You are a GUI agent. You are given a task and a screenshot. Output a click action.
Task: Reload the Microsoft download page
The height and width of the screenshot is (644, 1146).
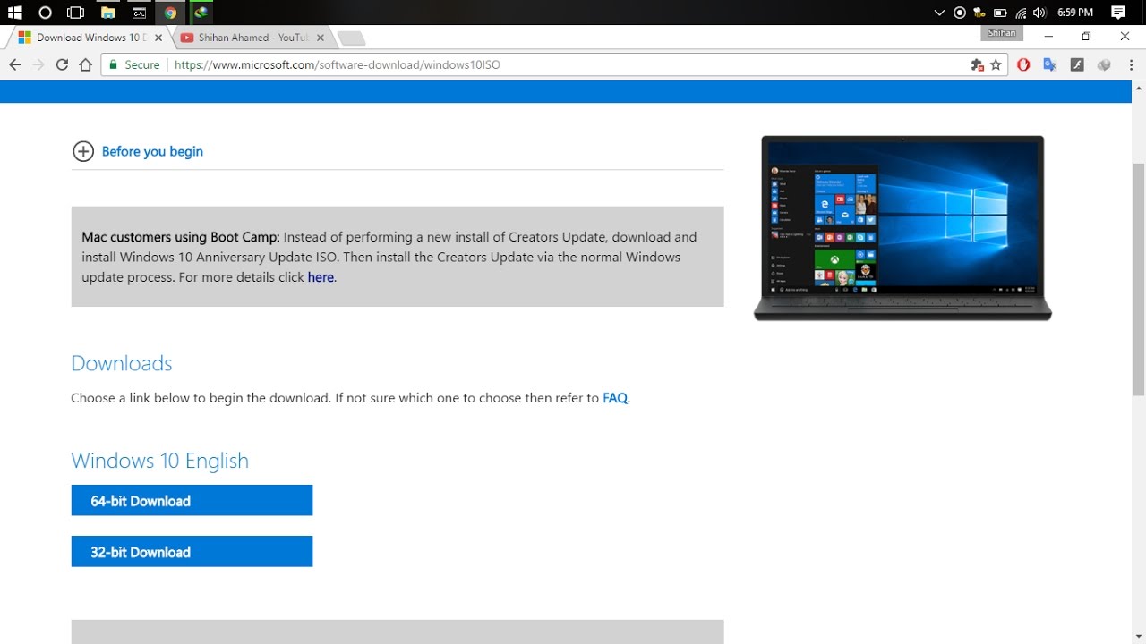62,64
